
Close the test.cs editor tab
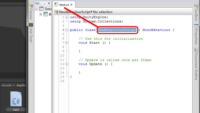click(72, 5)
